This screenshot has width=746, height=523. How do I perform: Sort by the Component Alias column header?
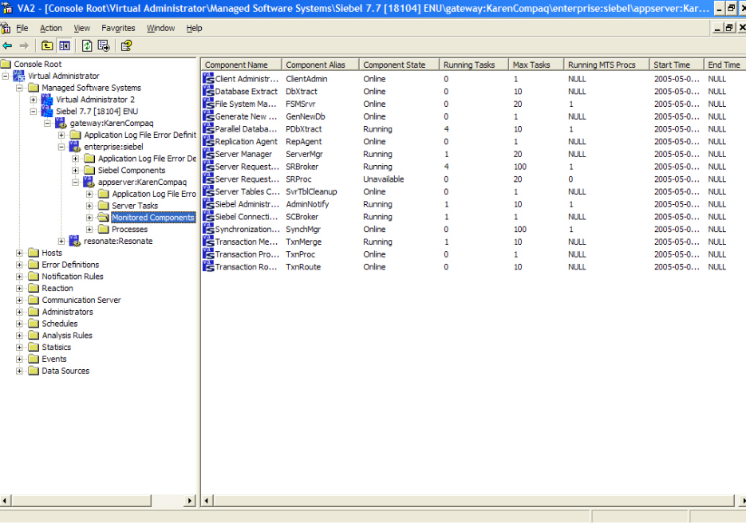pos(320,65)
